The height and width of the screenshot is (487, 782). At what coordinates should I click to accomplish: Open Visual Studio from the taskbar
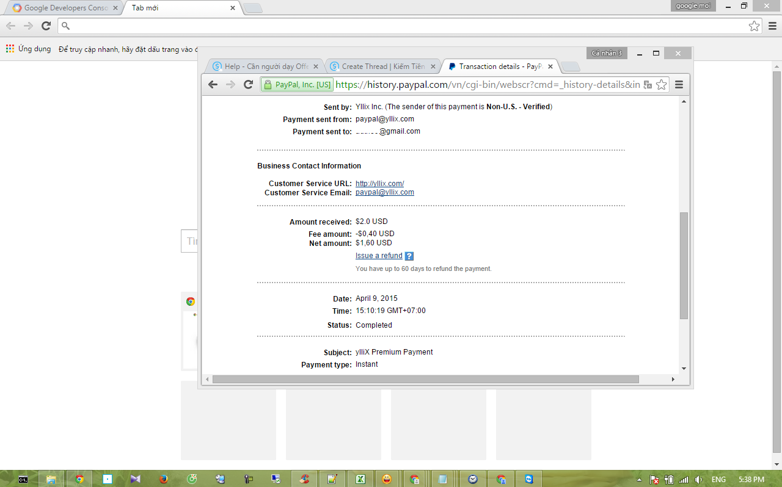click(135, 479)
